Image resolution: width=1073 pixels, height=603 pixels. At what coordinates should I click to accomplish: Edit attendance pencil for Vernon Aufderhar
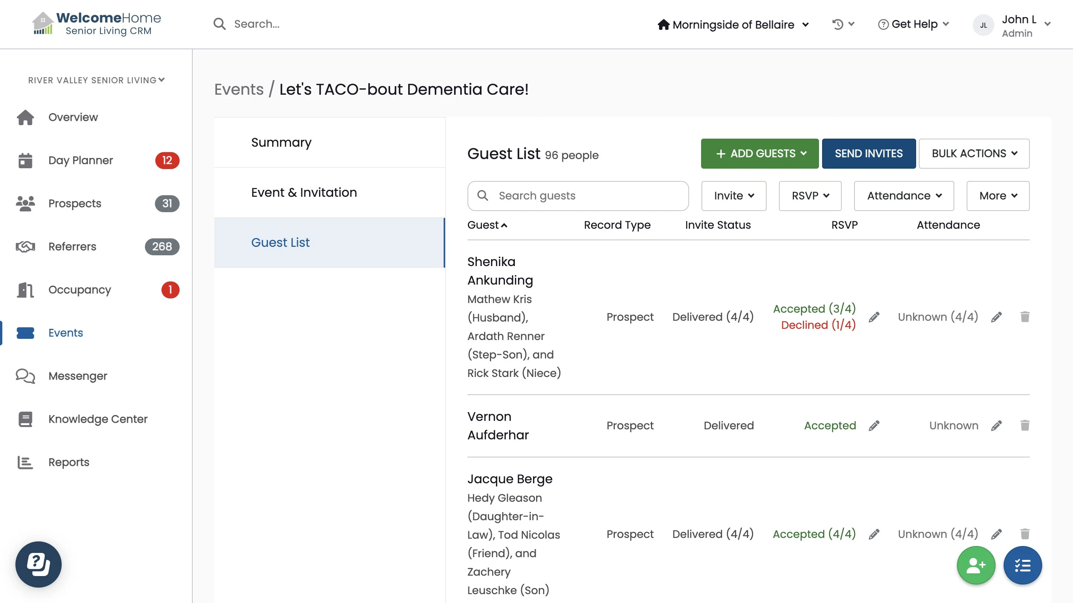(x=996, y=425)
